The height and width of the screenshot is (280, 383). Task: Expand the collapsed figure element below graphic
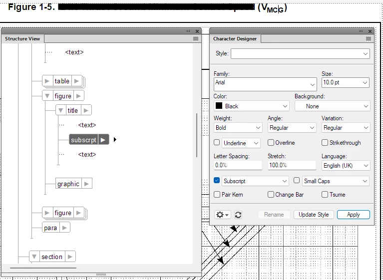click(47, 213)
